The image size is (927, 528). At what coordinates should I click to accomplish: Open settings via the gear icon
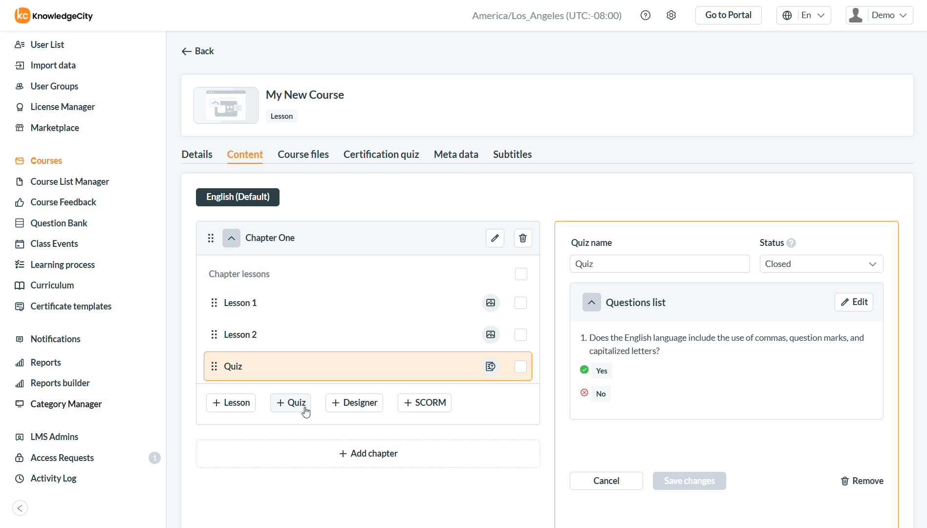[x=671, y=16]
